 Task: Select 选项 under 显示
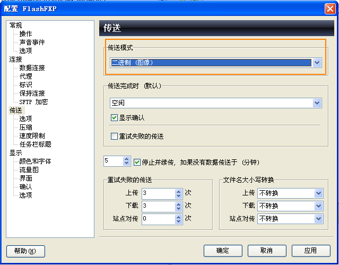point(25,195)
